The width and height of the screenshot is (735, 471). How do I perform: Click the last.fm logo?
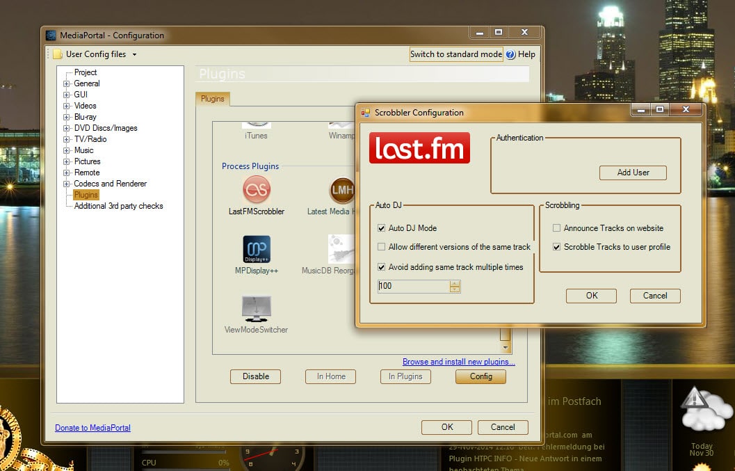pos(419,147)
